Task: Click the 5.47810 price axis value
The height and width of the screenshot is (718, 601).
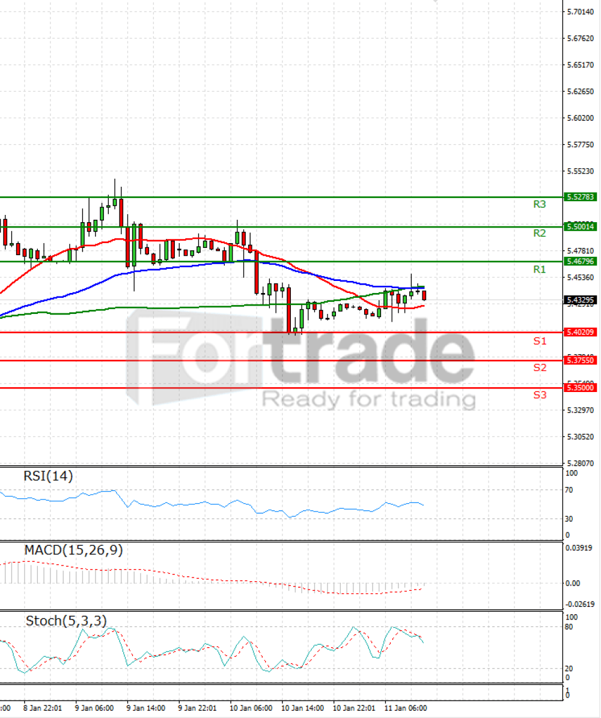Action: point(581,251)
